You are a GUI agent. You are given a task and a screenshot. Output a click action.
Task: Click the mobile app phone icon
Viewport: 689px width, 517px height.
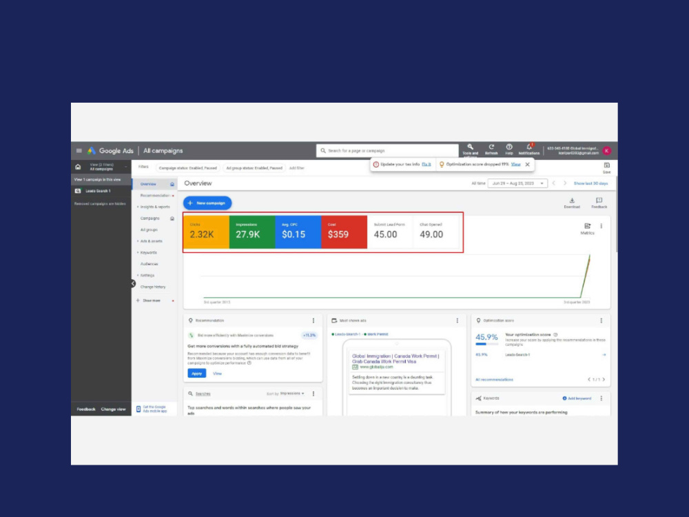(138, 409)
